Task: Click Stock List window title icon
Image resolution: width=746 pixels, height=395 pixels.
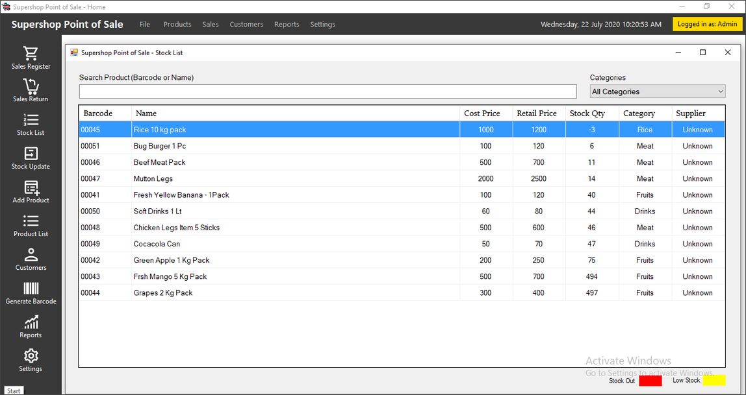Action: [x=73, y=53]
